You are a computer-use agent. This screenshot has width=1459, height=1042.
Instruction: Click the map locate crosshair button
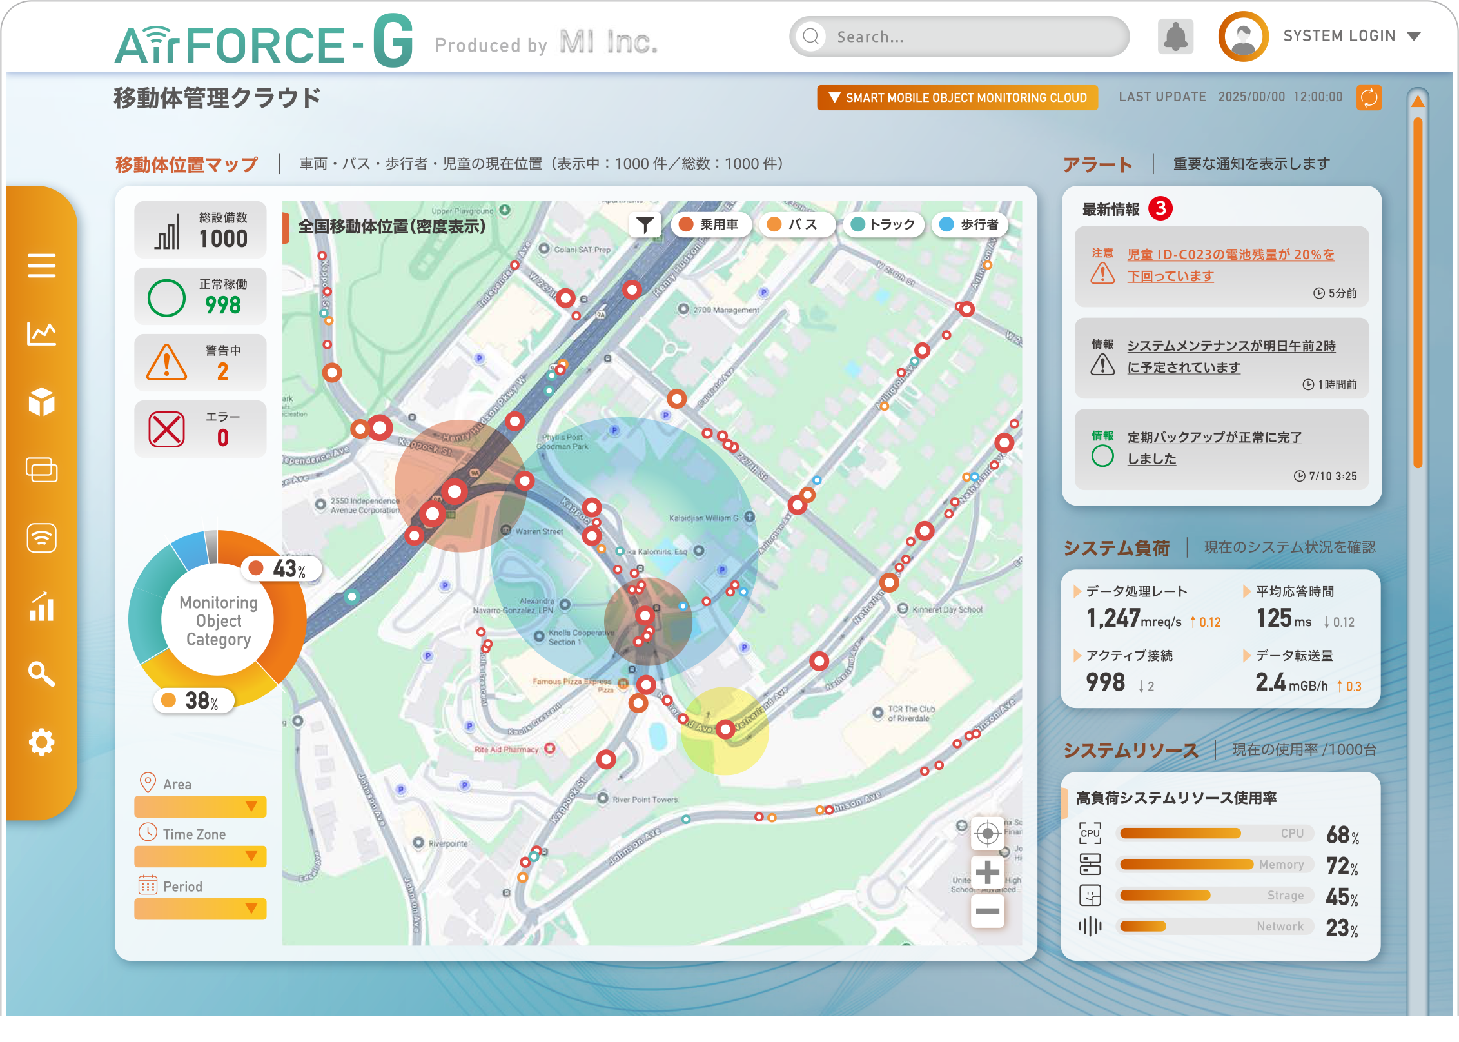pyautogui.click(x=987, y=834)
